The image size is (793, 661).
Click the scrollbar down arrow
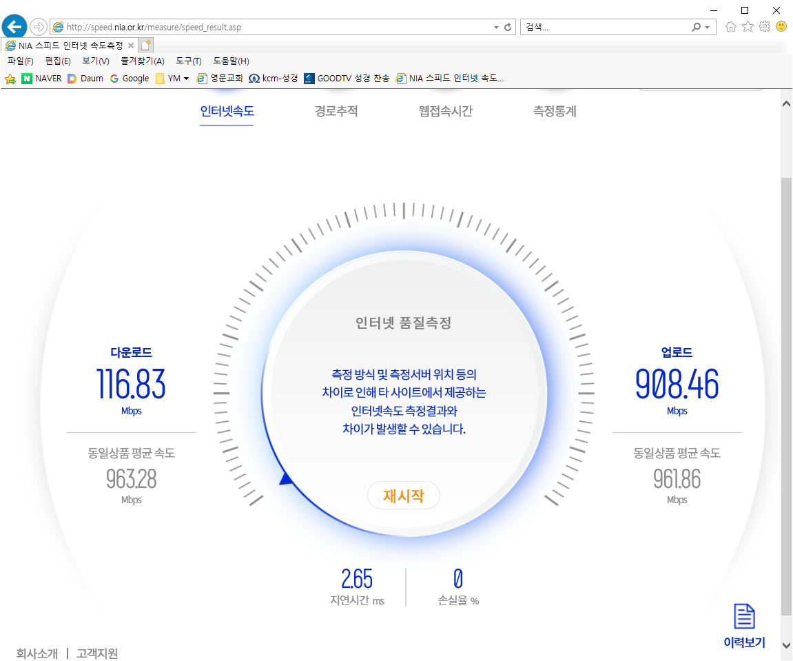tap(786, 645)
